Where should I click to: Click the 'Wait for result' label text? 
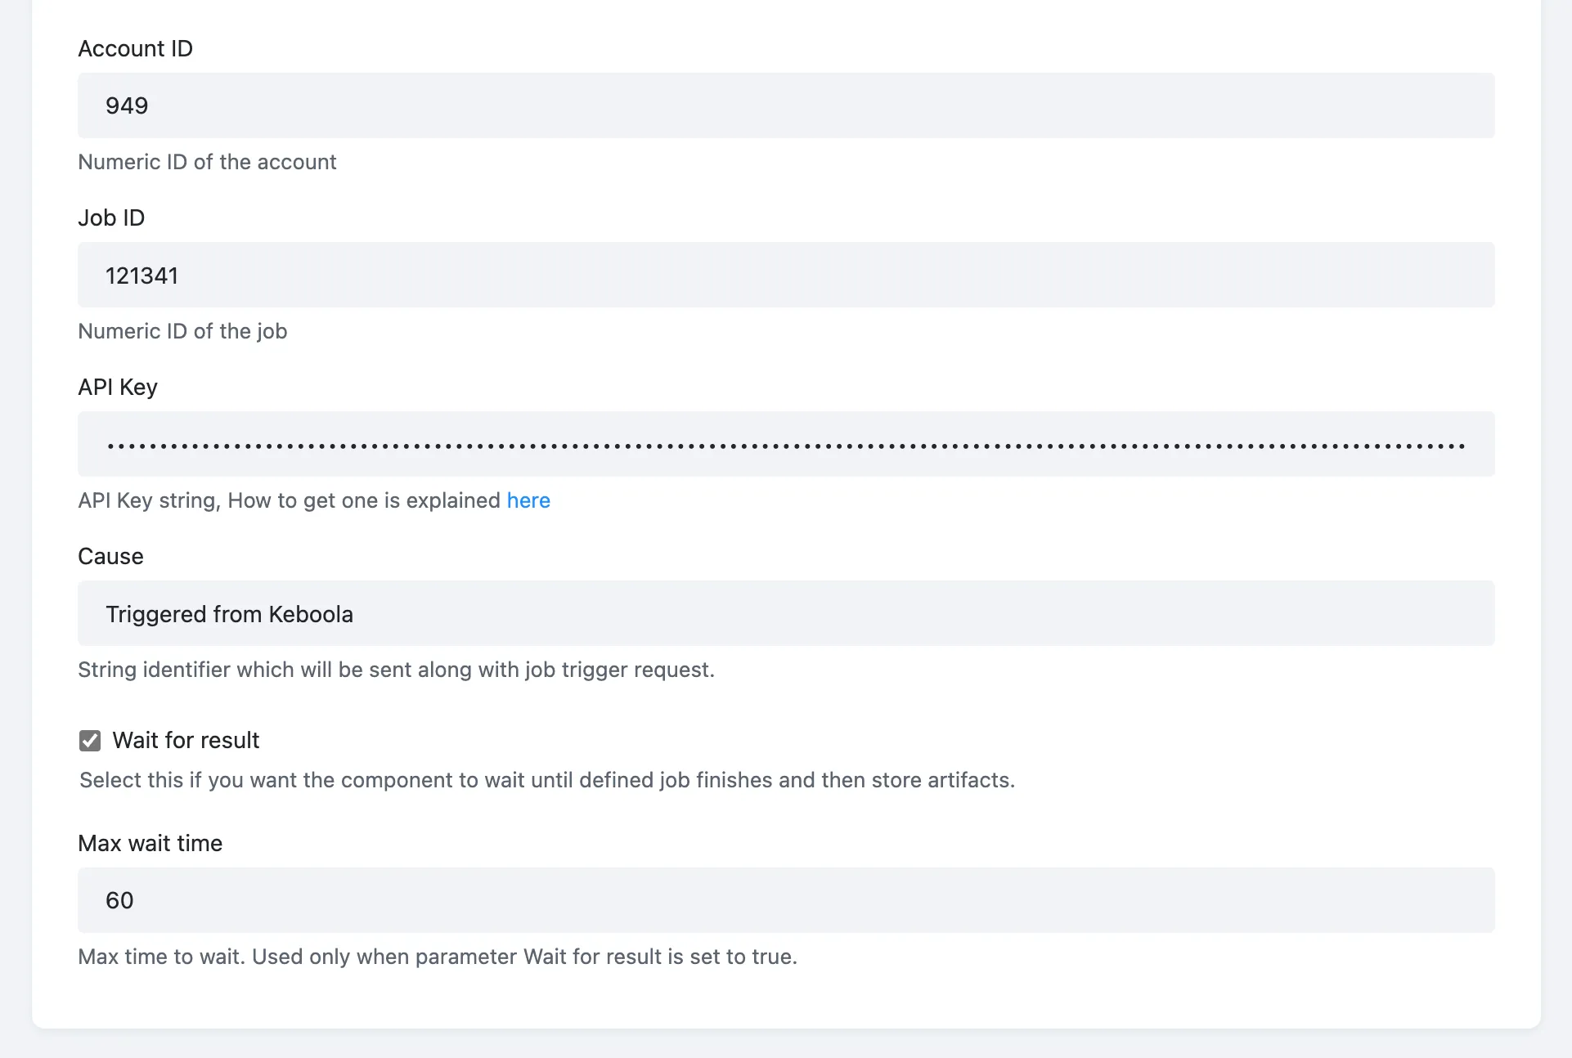[186, 740]
